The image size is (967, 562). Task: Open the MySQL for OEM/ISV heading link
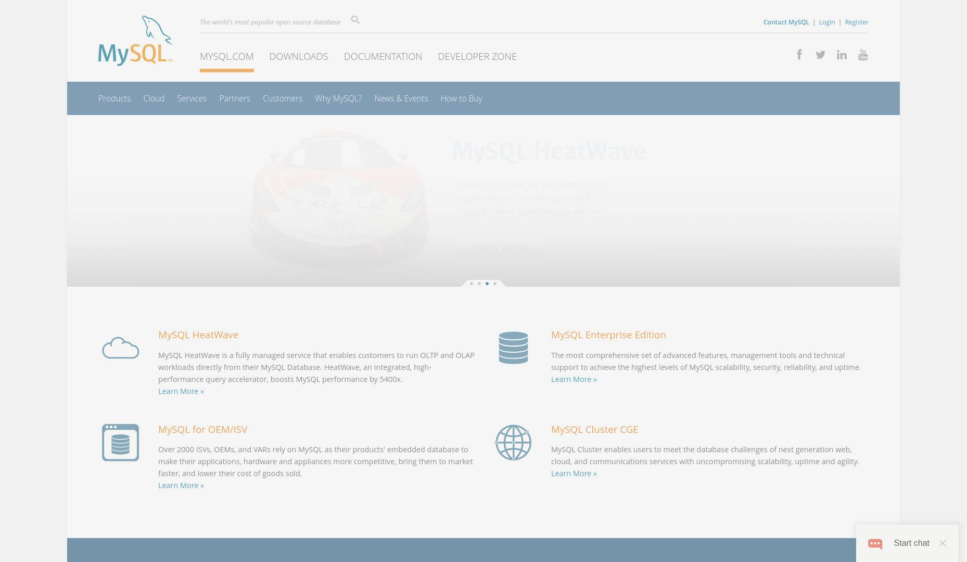[x=202, y=429]
